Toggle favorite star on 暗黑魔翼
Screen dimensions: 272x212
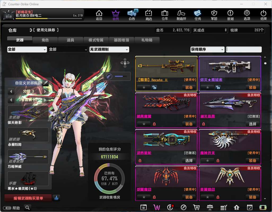(x=144, y=124)
